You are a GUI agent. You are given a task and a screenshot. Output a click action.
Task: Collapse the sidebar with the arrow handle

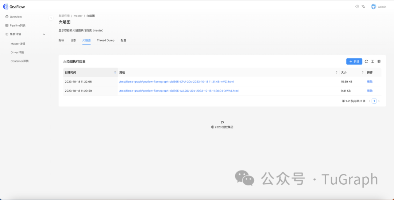point(51,18)
